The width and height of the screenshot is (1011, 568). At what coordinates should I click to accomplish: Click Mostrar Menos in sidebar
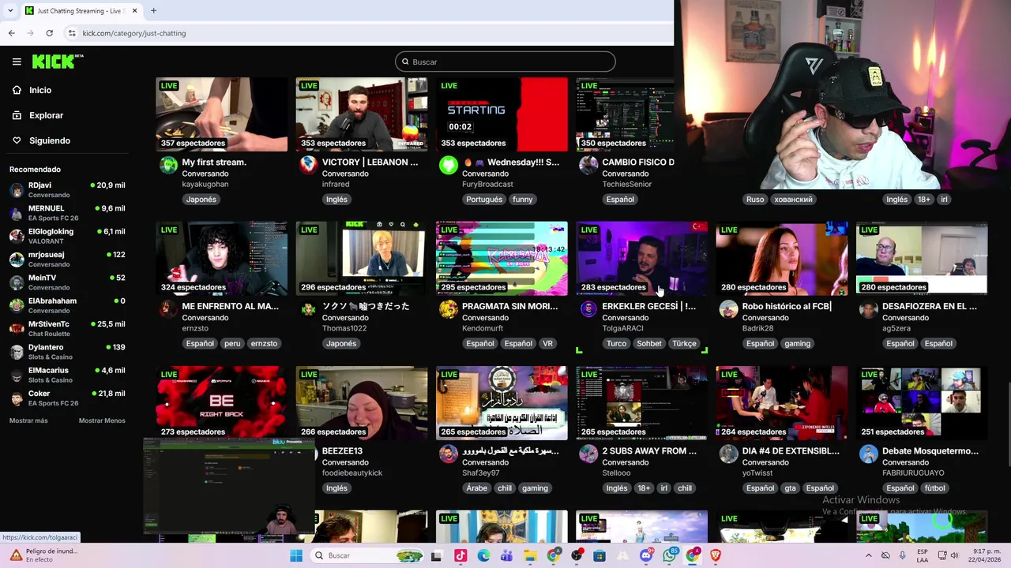[102, 420]
